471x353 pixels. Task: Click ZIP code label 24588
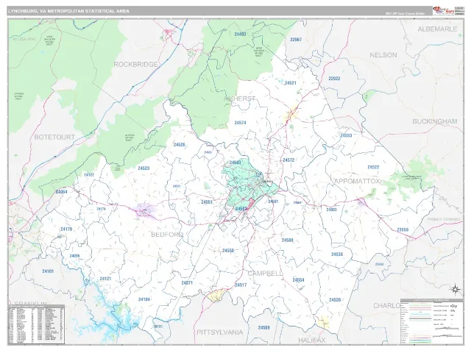pyautogui.click(x=287, y=240)
